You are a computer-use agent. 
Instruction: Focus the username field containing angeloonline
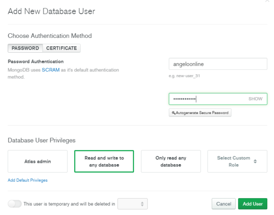(218, 64)
